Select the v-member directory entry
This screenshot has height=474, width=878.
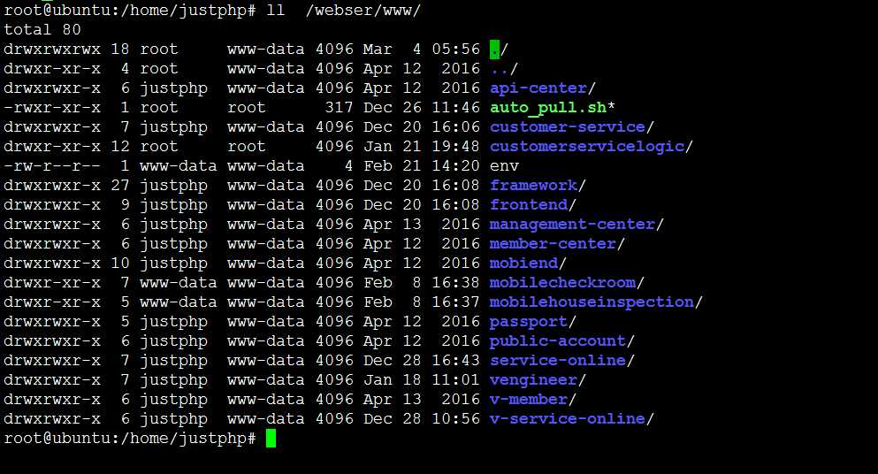click(528, 400)
